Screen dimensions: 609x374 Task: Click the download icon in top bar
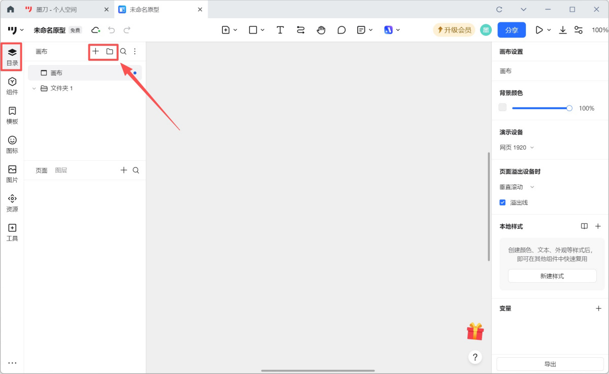tap(563, 30)
